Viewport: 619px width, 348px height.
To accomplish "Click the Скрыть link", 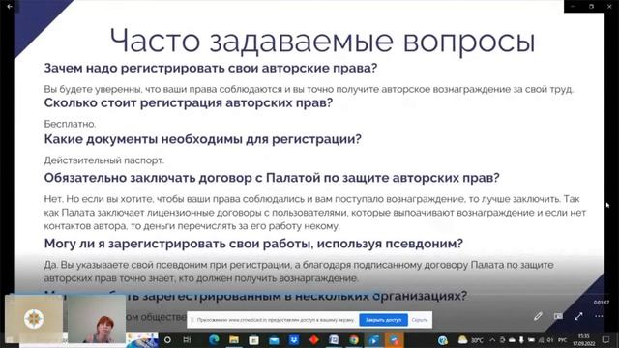I will click(x=419, y=320).
